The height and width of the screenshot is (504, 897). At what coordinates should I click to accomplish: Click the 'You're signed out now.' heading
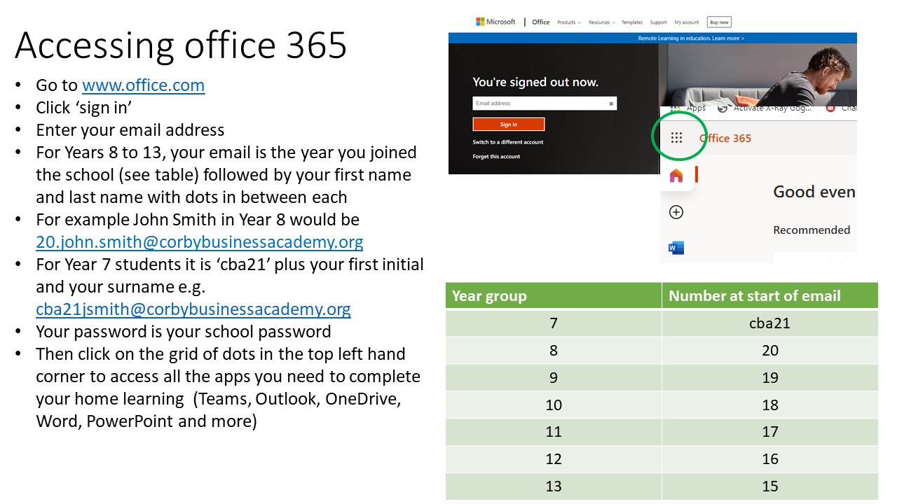pyautogui.click(x=535, y=82)
